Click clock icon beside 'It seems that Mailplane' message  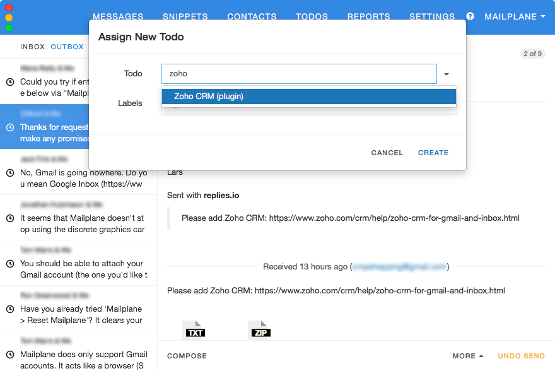coord(10,218)
